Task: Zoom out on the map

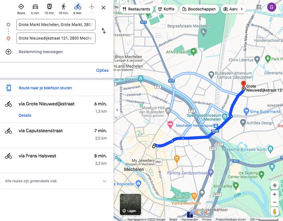Action: click(x=275, y=202)
